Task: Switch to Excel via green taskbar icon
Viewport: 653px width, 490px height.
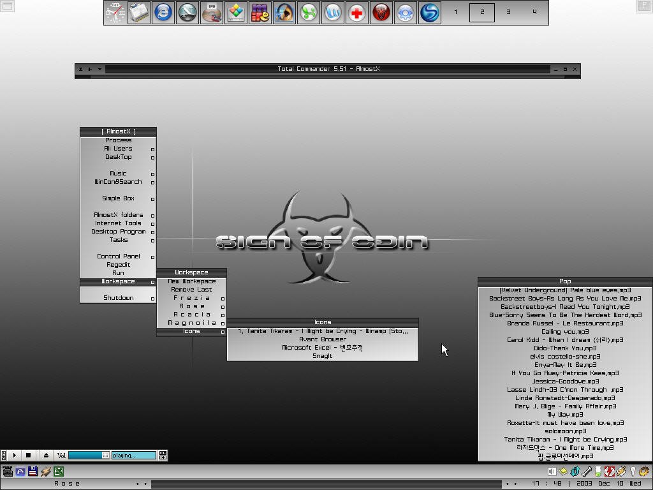Action: tap(59, 471)
